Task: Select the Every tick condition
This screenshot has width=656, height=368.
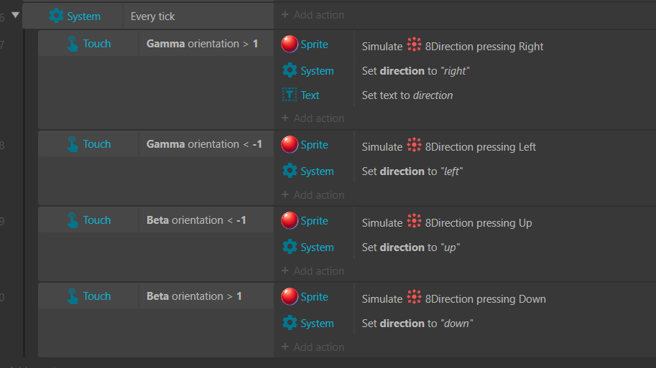Action: (x=153, y=16)
